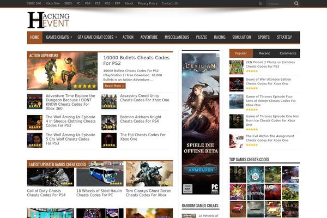Click the Wolf Among Us Episode 5 thumbnail
This screenshot has height=218, width=327.
click(x=35, y=141)
